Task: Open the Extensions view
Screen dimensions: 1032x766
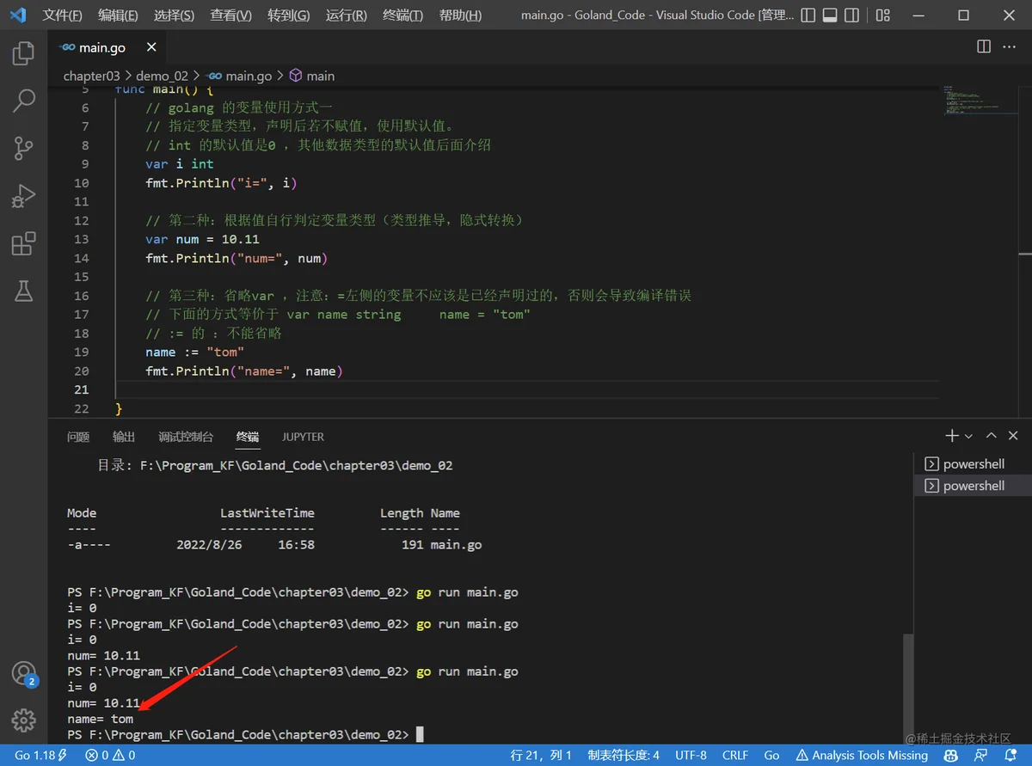Action: [x=23, y=243]
